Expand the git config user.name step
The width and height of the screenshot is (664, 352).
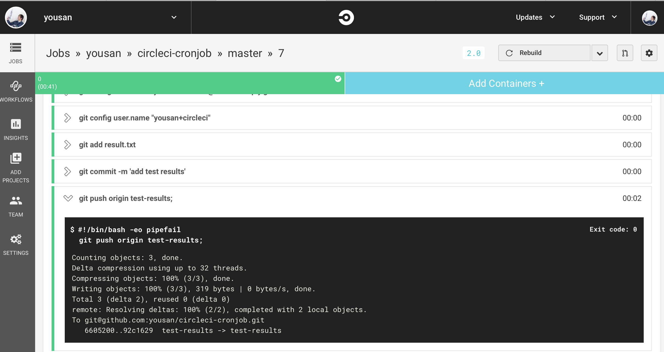point(67,118)
